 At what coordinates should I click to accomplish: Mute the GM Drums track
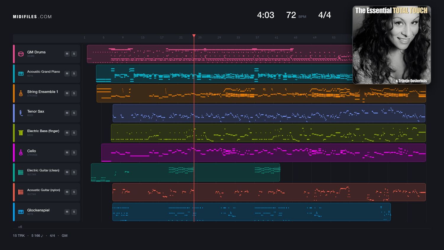pyautogui.click(x=67, y=54)
